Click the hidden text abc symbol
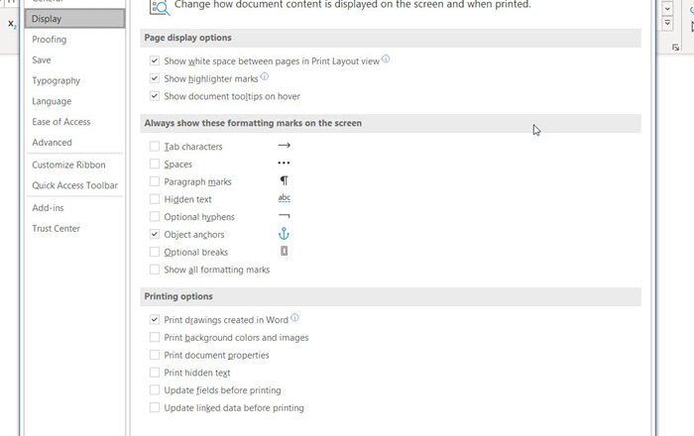The image size is (694, 436). click(285, 199)
